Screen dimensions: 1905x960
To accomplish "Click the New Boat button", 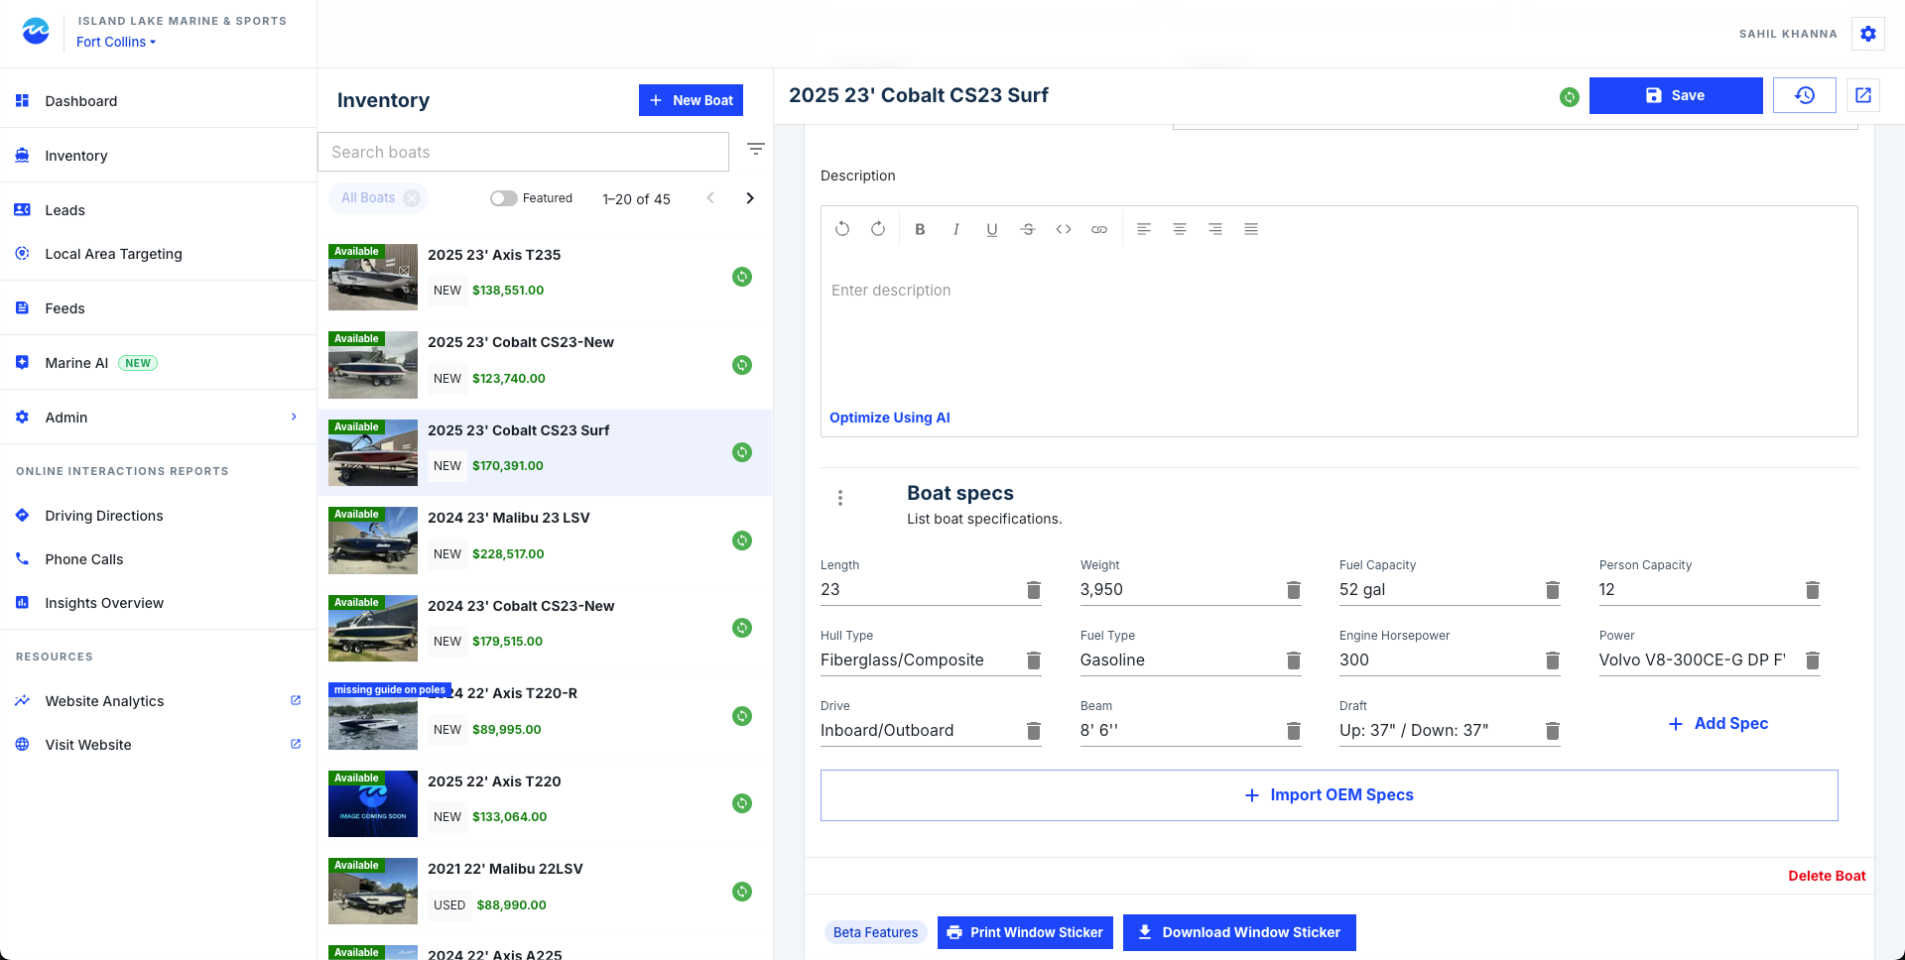I will [691, 100].
